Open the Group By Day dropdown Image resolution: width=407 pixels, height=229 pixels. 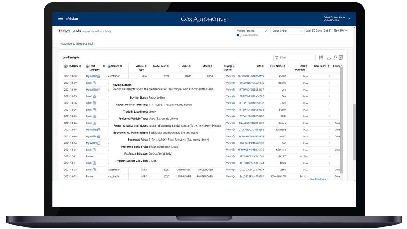pos(287,31)
